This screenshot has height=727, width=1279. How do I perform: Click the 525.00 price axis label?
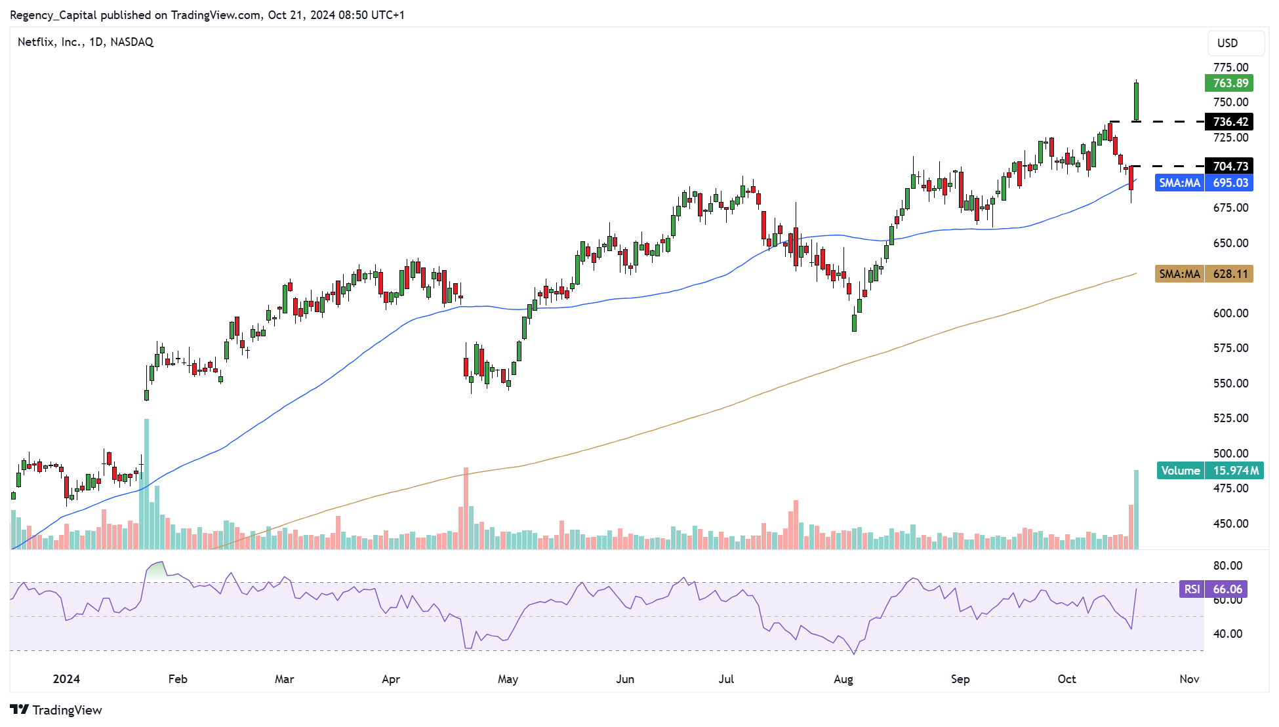1230,418
